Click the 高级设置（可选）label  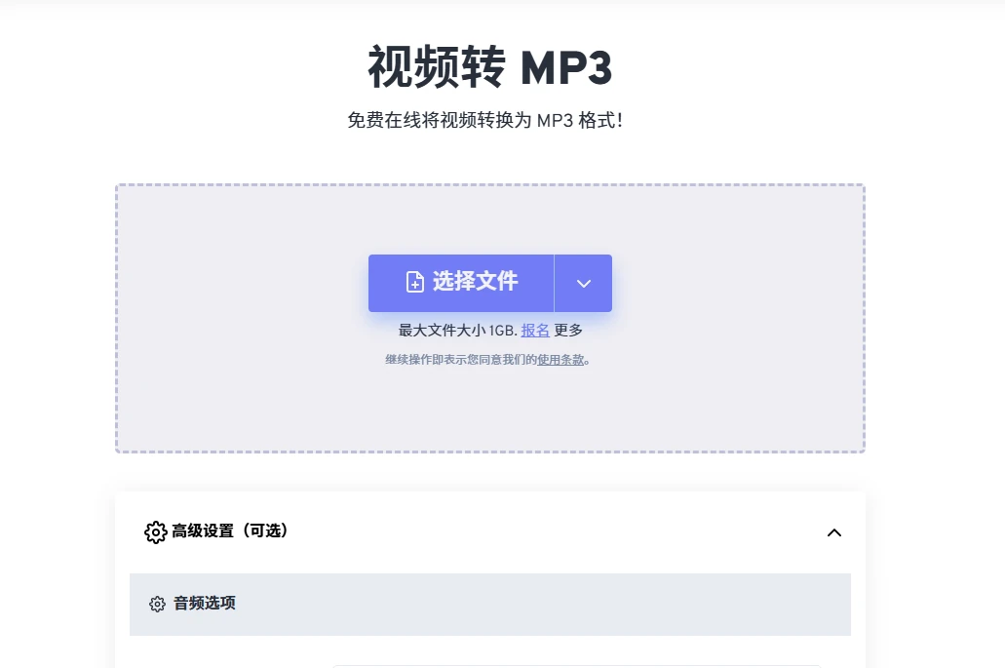(x=229, y=530)
